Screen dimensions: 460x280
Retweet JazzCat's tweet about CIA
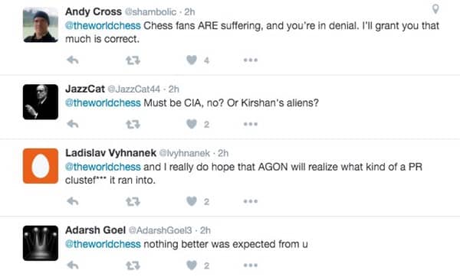click(133, 125)
